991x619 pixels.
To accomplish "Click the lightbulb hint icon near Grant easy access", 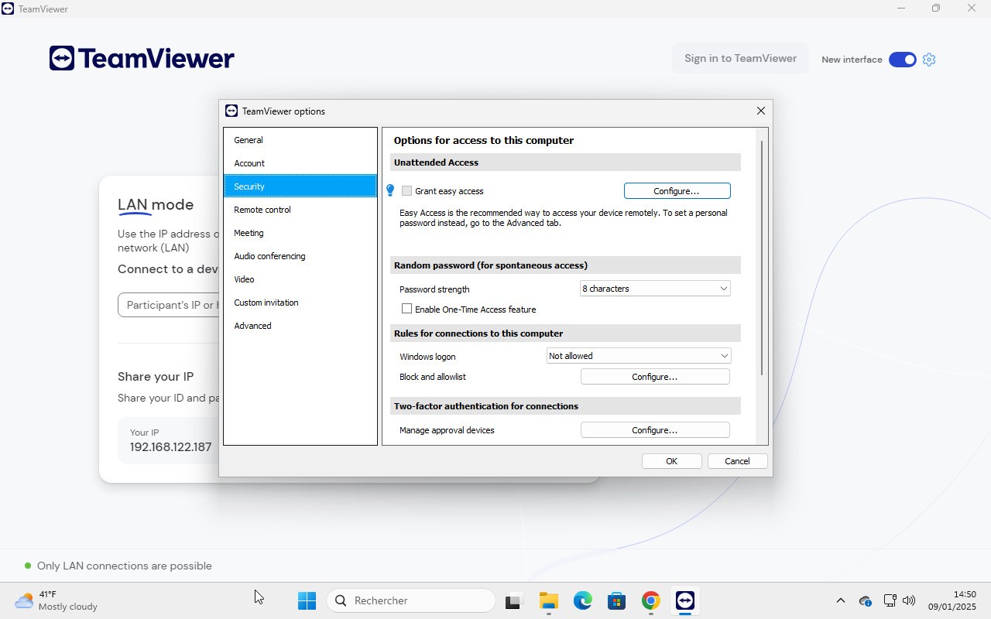I will 390,190.
